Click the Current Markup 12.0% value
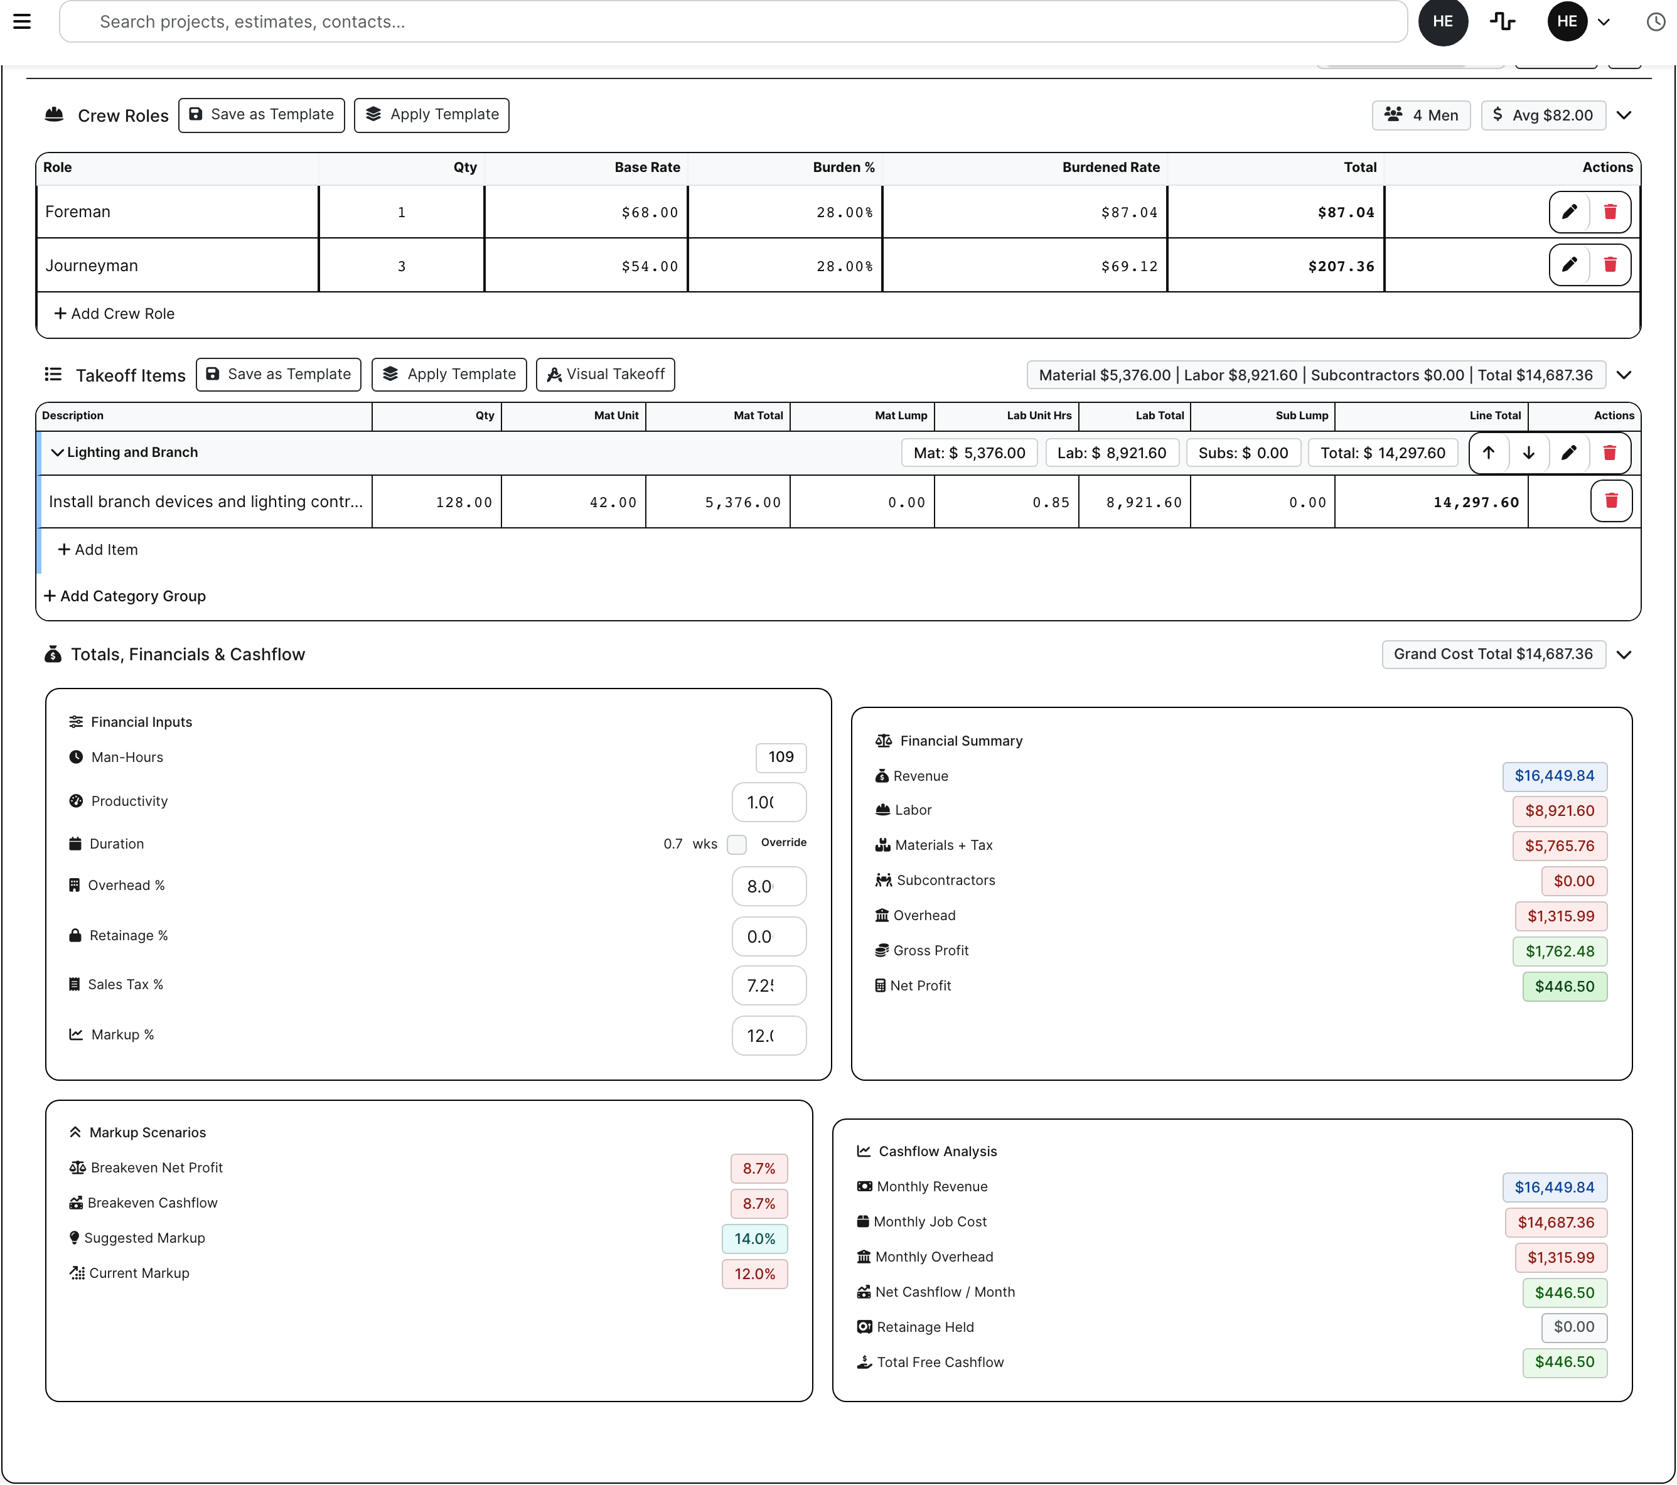1677x1485 pixels. click(755, 1274)
